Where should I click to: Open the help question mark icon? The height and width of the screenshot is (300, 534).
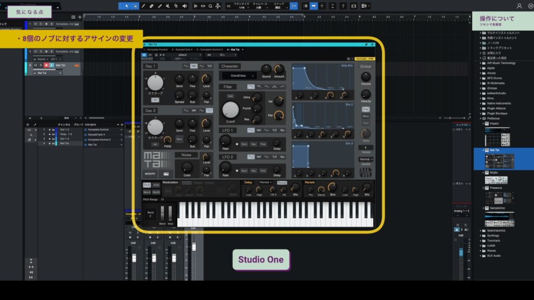(x=343, y=6)
